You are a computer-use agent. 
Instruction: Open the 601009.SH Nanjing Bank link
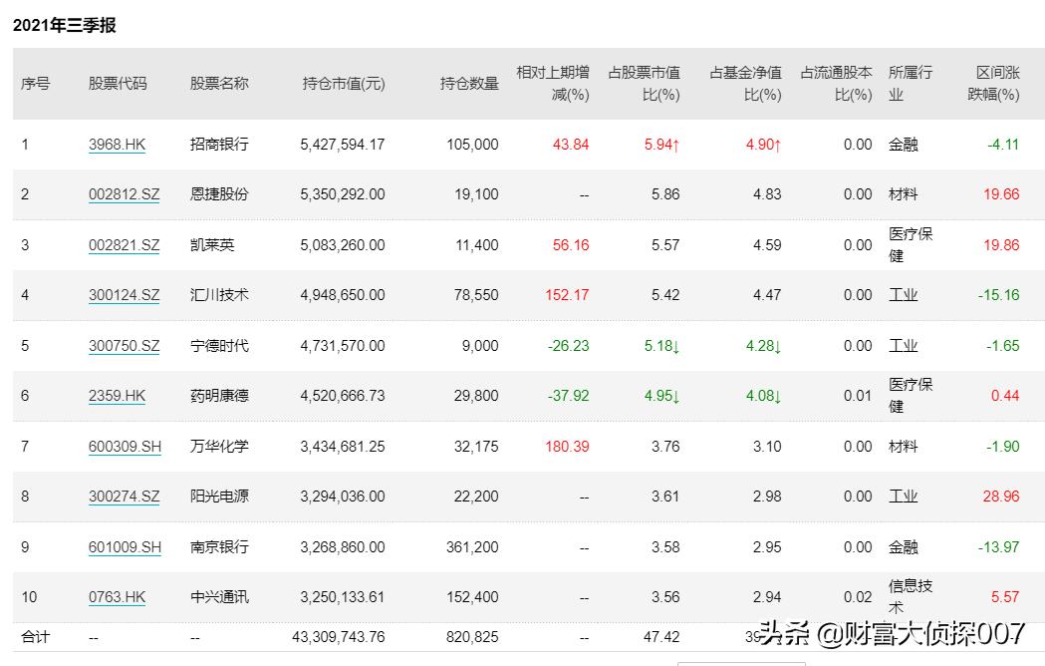124,546
